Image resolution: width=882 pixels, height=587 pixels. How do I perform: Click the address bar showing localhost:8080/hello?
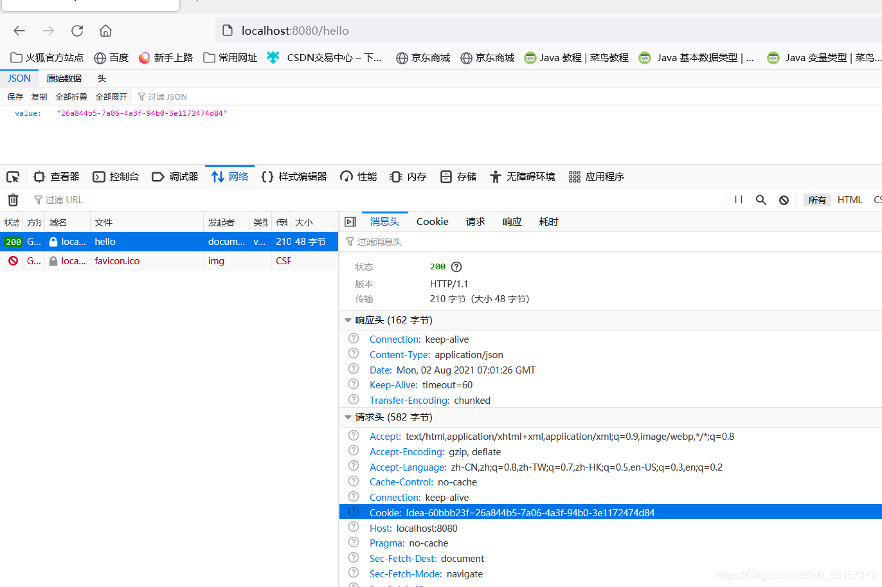click(548, 31)
